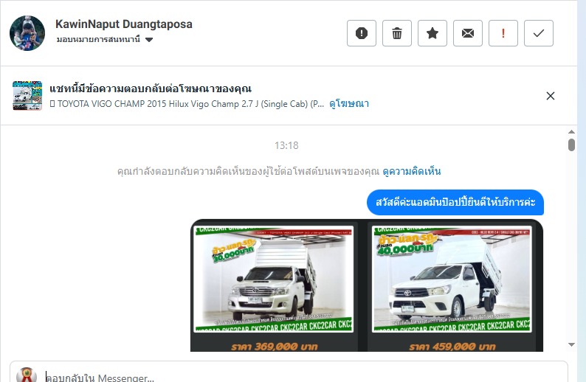Viewport: 586px width, 382px height.
Task: Click the TOYOTA VIGO CHAMP 2015 ad title text
Action: [187, 104]
